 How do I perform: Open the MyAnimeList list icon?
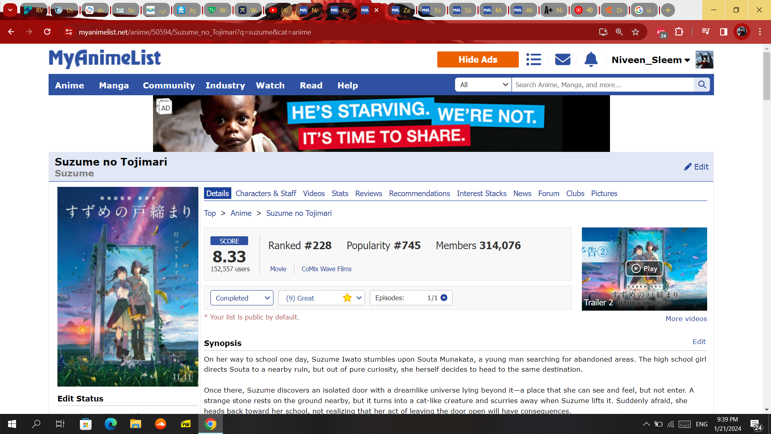pyautogui.click(x=534, y=59)
